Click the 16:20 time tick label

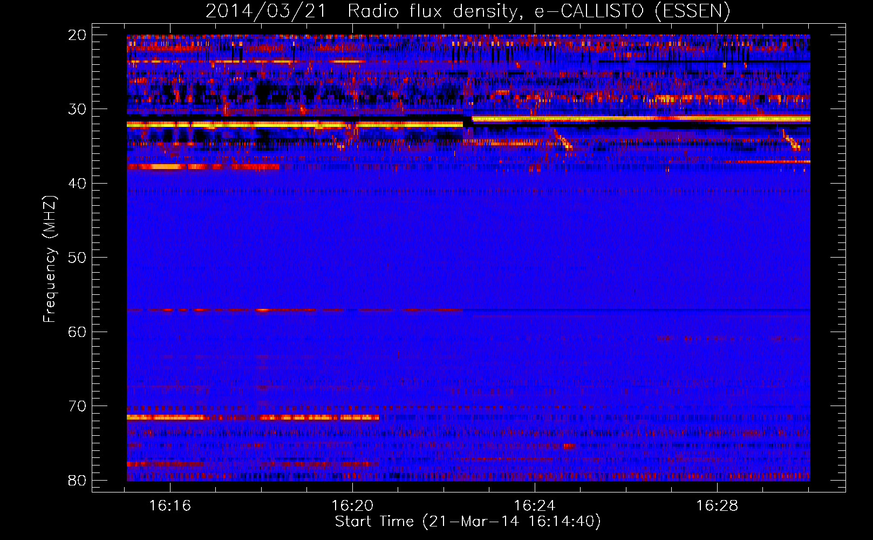click(352, 506)
